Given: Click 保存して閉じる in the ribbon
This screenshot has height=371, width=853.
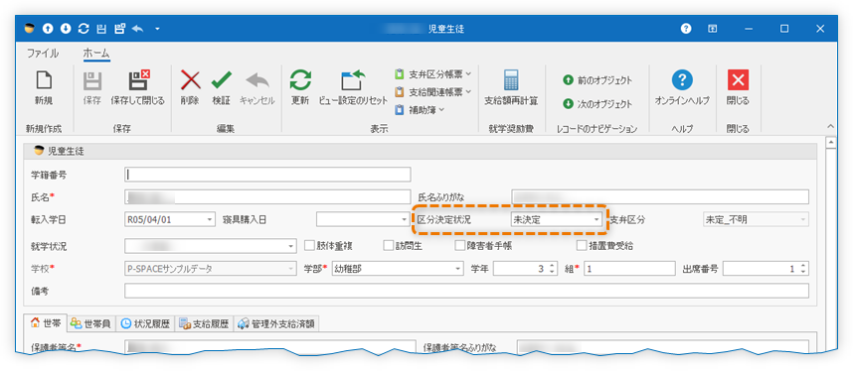Looking at the screenshot, I should 137,88.
